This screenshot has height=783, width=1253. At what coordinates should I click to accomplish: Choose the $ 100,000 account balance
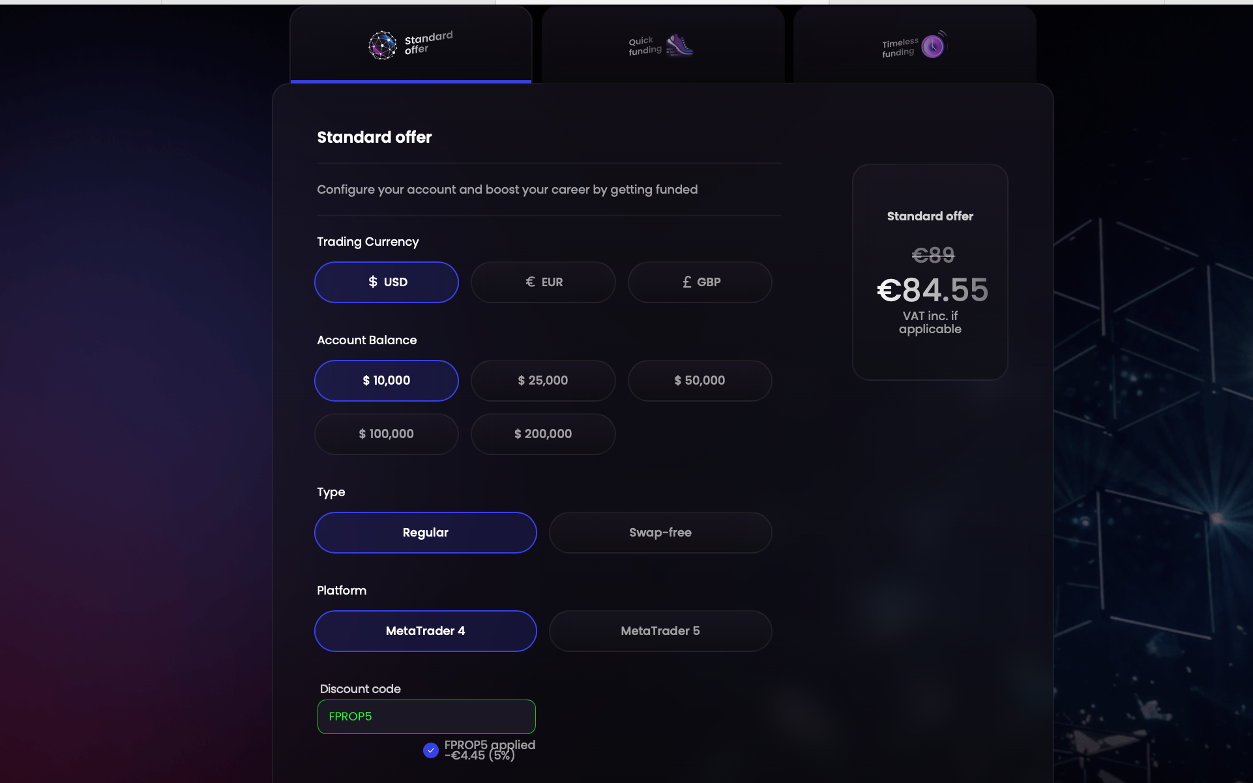pos(387,434)
